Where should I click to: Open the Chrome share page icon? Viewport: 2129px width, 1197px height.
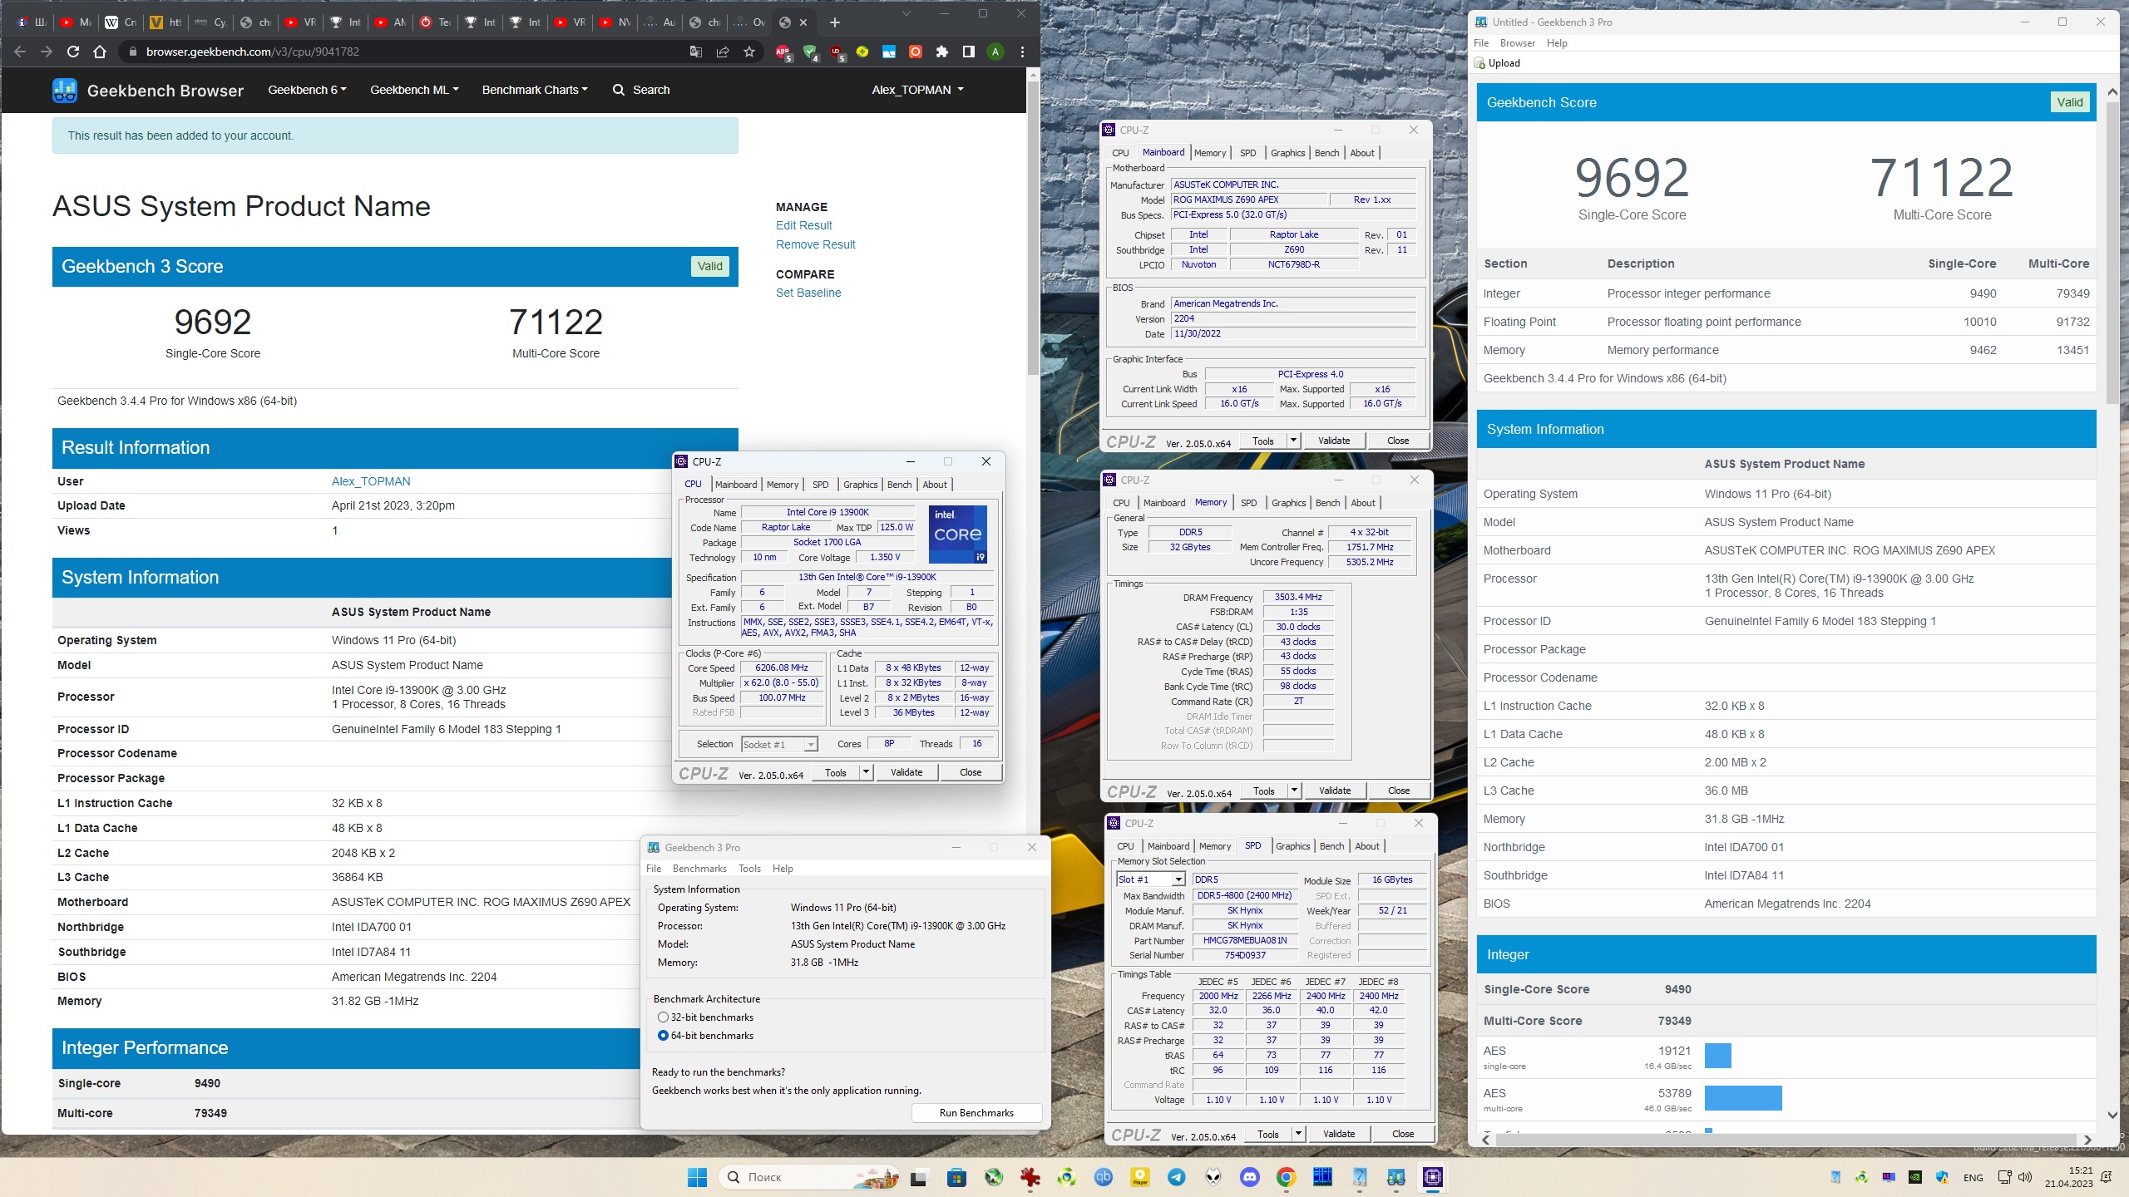[723, 52]
